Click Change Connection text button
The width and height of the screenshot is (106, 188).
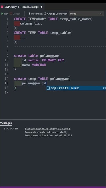click(x=57, y=14)
